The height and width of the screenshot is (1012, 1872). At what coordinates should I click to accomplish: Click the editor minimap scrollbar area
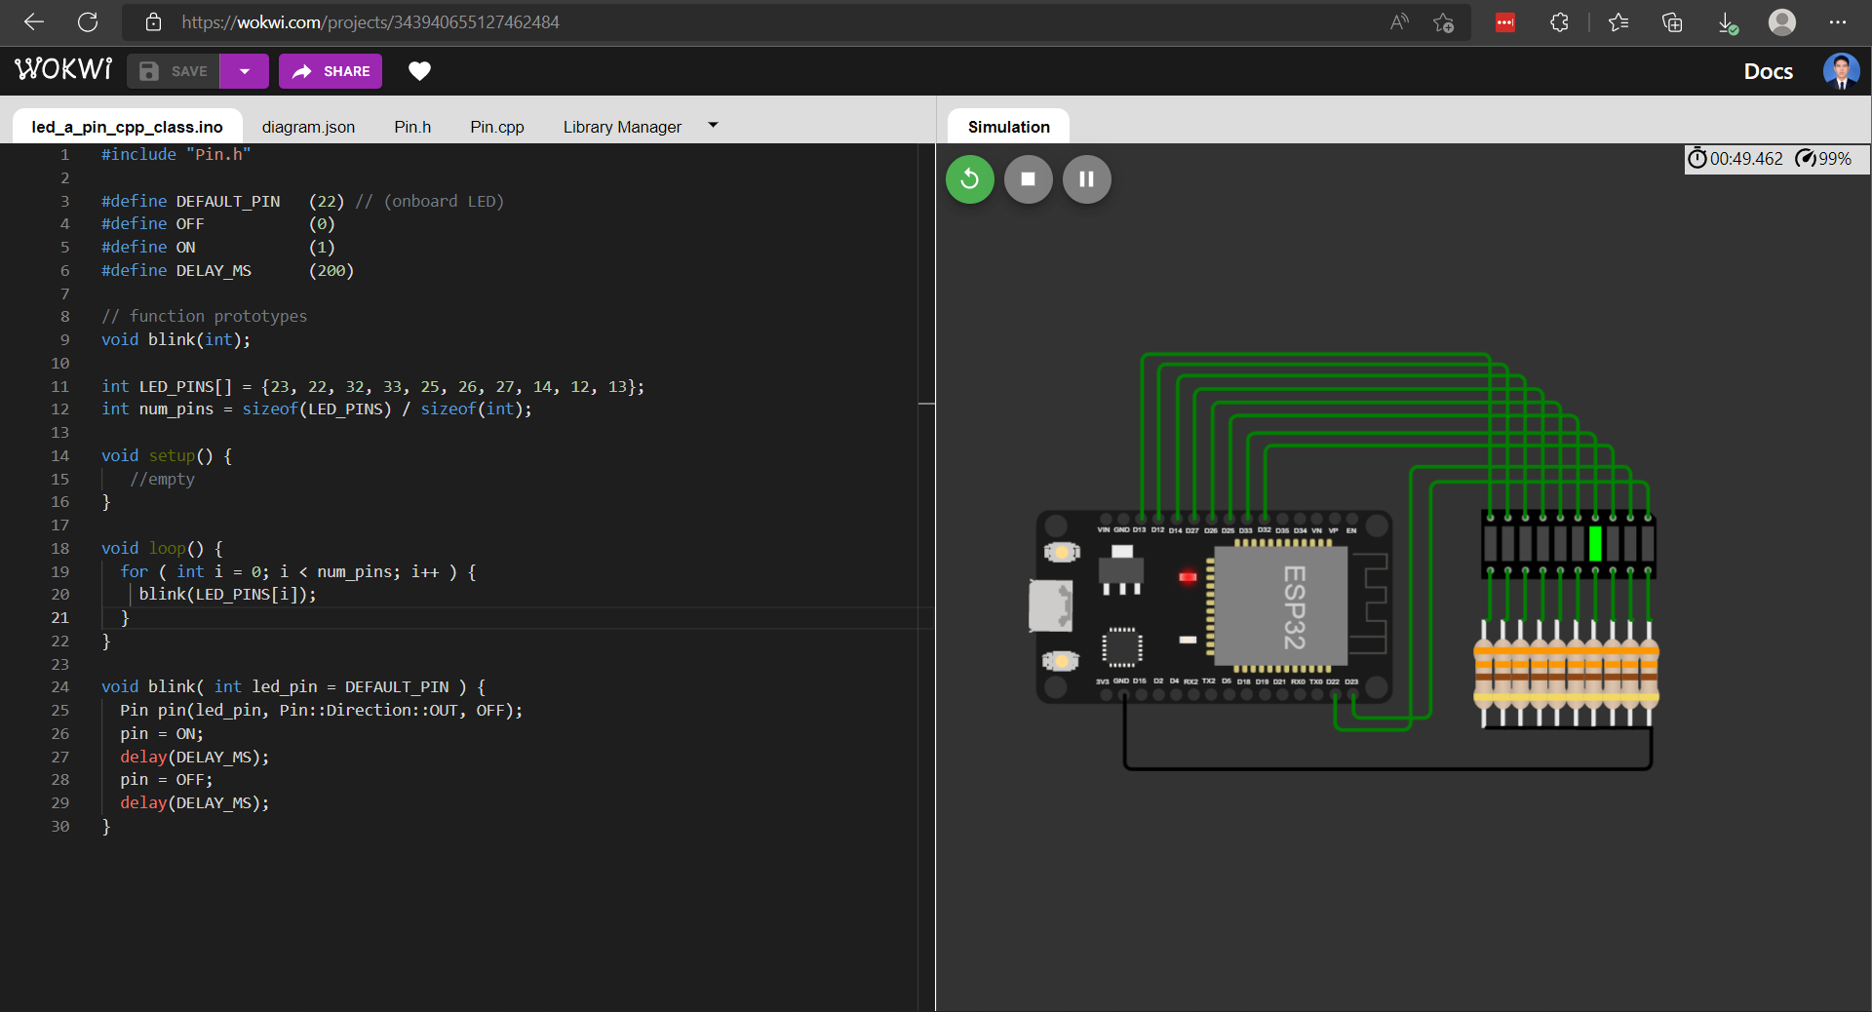(x=926, y=575)
